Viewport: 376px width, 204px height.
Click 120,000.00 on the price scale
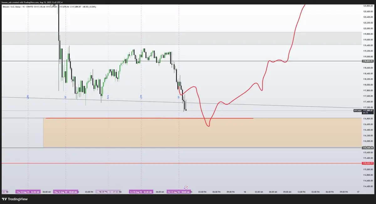click(x=368, y=28)
